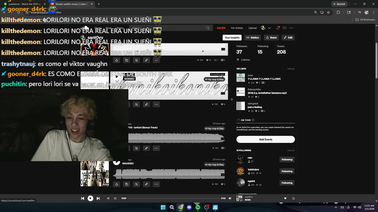Image resolution: width=378 pixels, height=212 pixels.
Task: Play the MAKINEO track
Action: tap(117, 162)
